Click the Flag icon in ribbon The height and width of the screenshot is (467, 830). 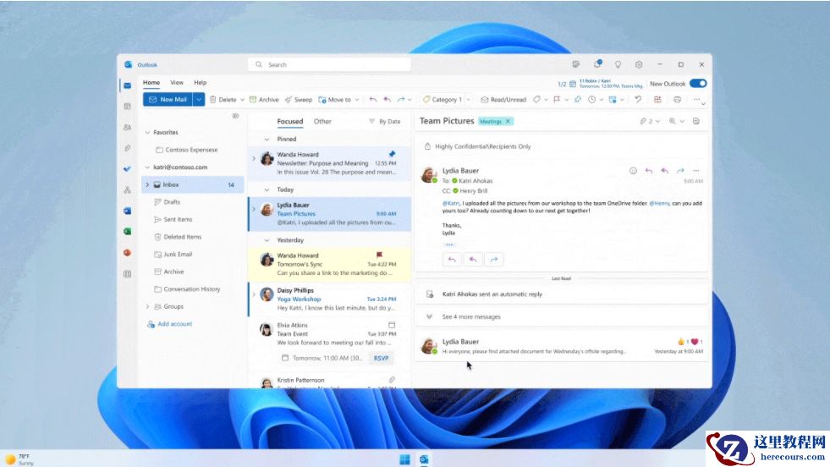coord(557,100)
